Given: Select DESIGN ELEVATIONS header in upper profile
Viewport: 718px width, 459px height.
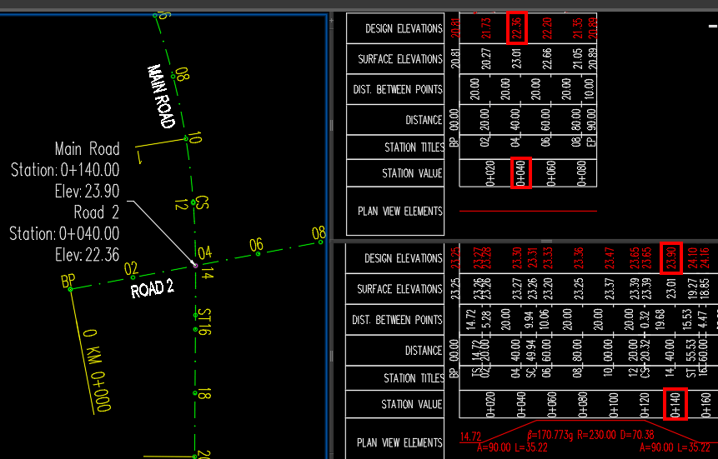Looking at the screenshot, I should (404, 28).
